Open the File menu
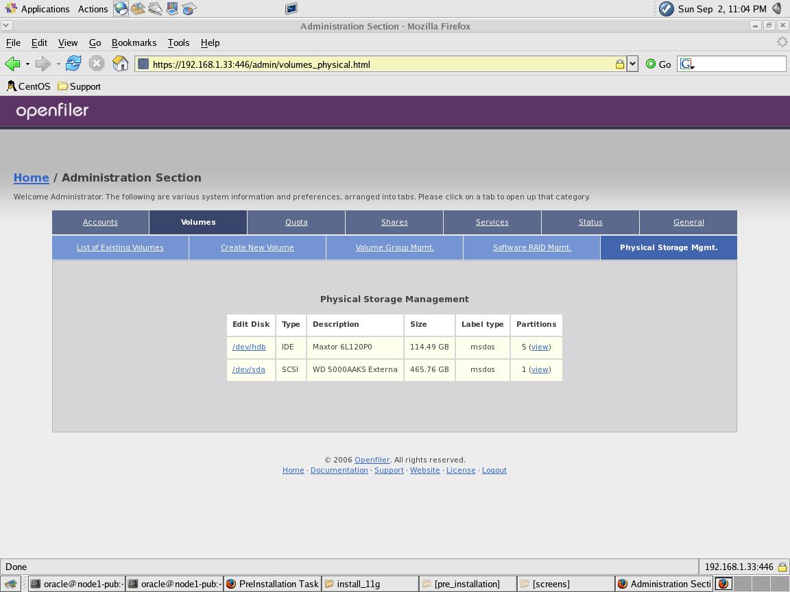This screenshot has height=592, width=790. pos(13,42)
